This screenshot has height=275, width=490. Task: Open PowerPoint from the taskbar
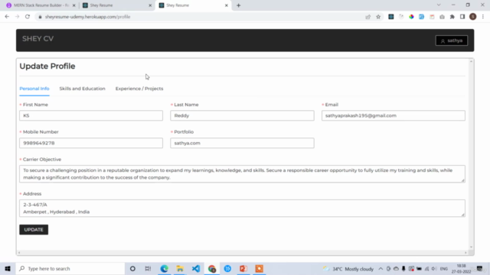(x=243, y=268)
